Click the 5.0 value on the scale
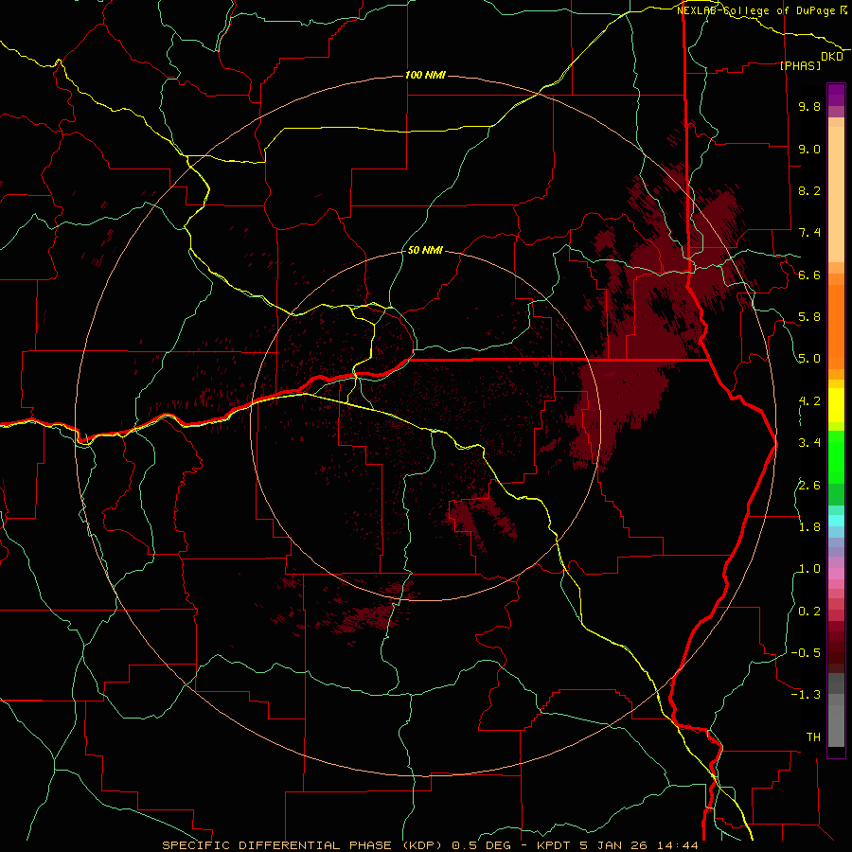This screenshot has width=852, height=852. pos(809,359)
